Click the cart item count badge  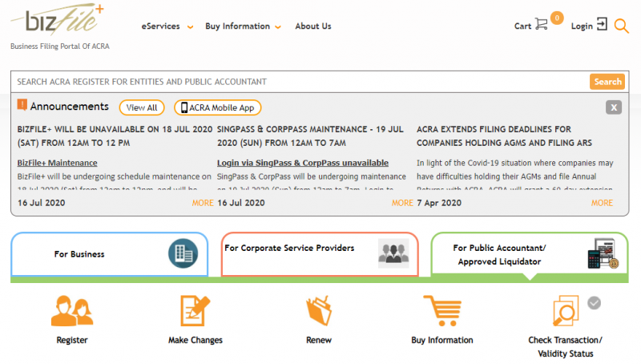[557, 18]
